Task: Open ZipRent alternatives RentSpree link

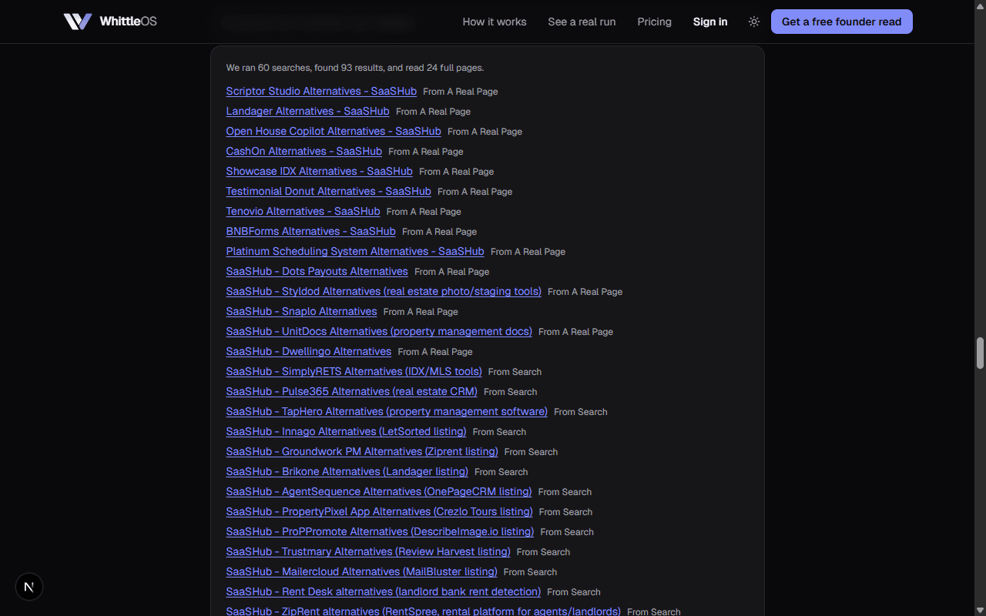Action: coord(423,611)
